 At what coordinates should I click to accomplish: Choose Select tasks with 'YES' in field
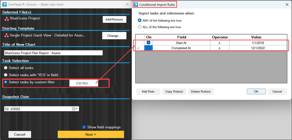click(6, 75)
